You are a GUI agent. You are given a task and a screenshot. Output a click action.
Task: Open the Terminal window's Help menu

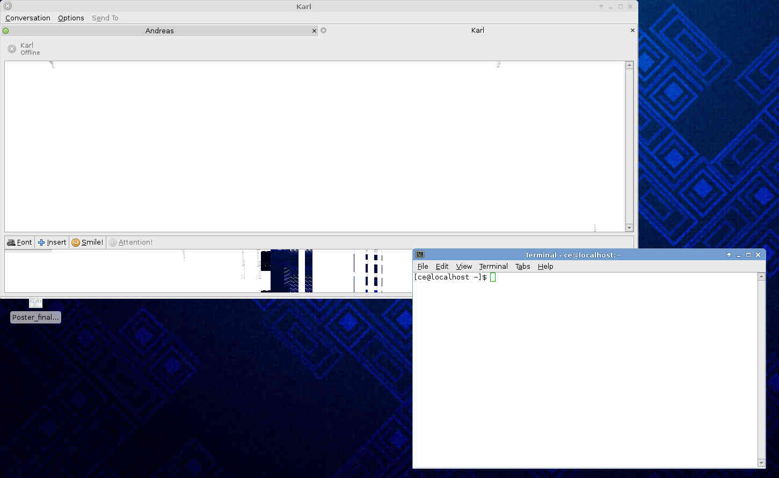[545, 267]
